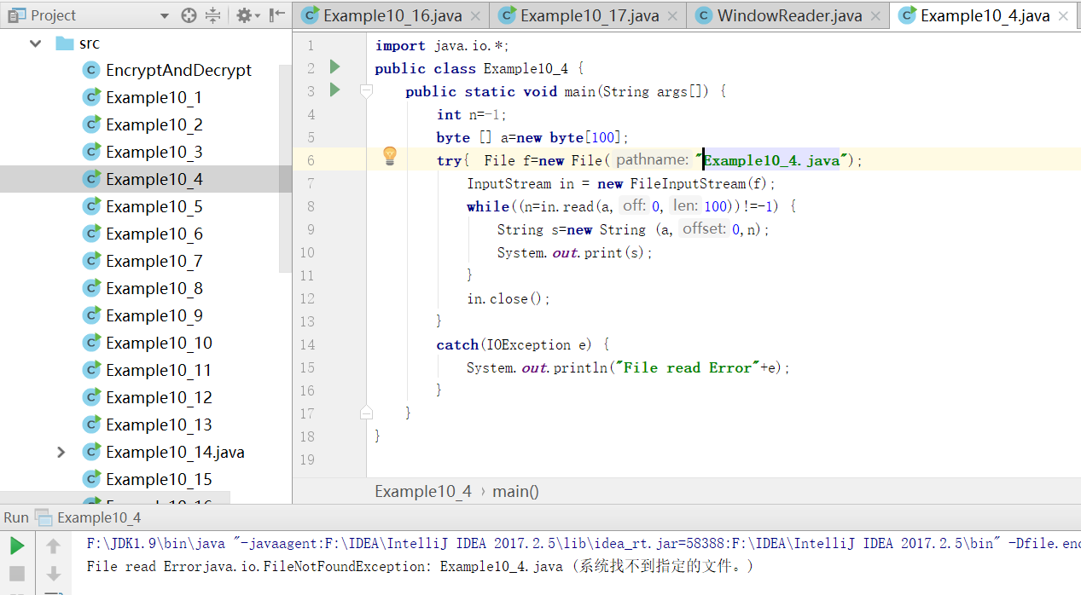Collapse the src folder chevron
1081x595 pixels.
pyautogui.click(x=36, y=43)
